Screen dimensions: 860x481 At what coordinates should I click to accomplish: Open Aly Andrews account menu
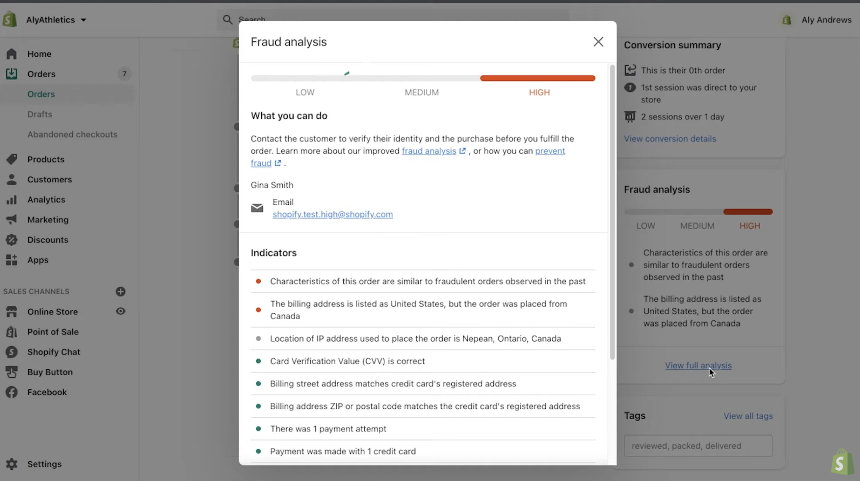826,20
